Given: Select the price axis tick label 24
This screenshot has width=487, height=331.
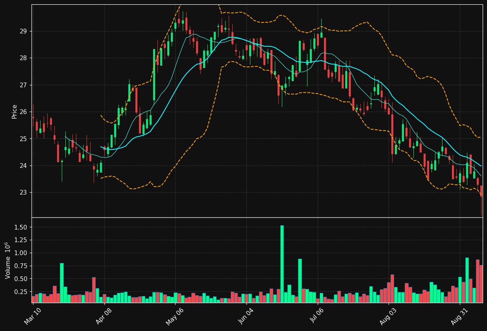Looking at the screenshot, I should click(24, 165).
